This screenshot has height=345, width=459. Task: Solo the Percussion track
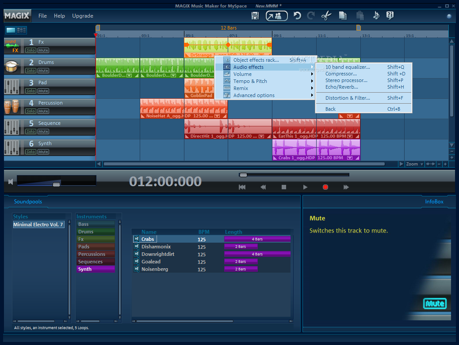click(x=31, y=111)
